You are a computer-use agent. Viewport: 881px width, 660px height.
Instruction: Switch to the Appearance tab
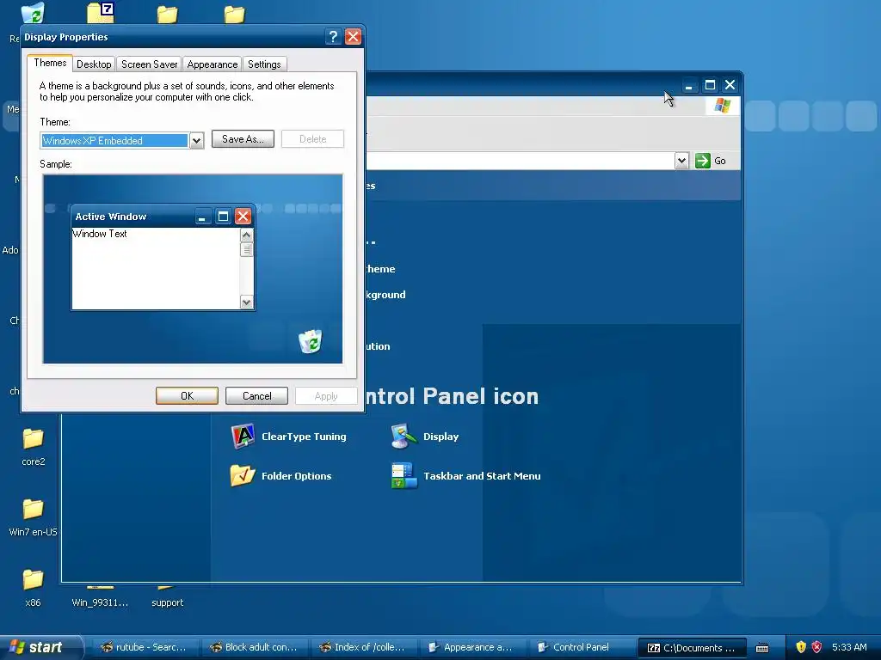[x=213, y=64]
